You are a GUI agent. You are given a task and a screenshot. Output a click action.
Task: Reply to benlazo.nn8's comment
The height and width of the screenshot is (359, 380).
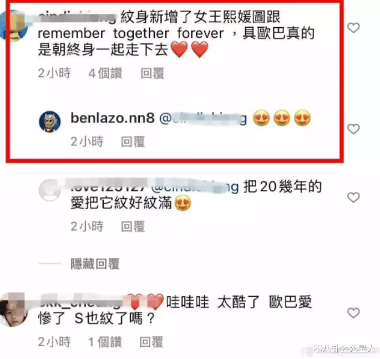pyautogui.click(x=133, y=141)
